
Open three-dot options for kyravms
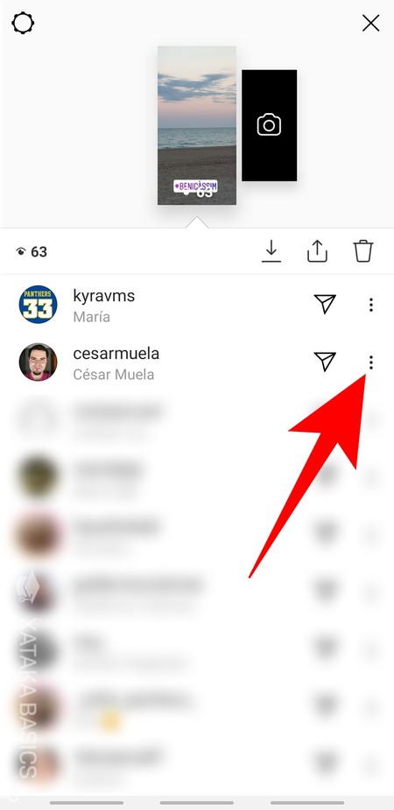coord(370,305)
